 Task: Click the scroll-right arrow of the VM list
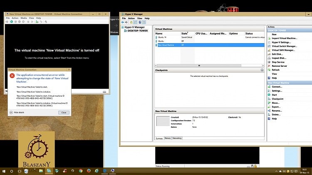coord(263,66)
